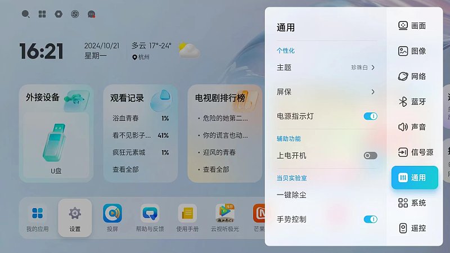The image size is (450, 253).
Task: Open 我的应用 my apps icon
Action: click(x=37, y=213)
